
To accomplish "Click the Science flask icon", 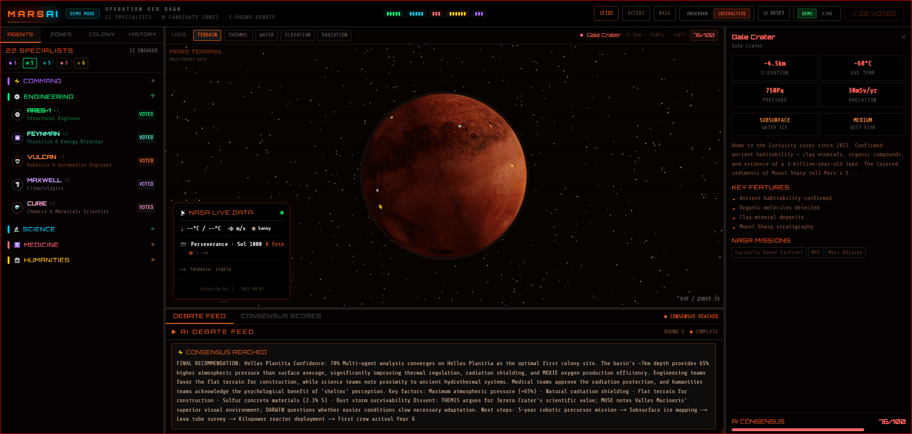I will coord(17,229).
